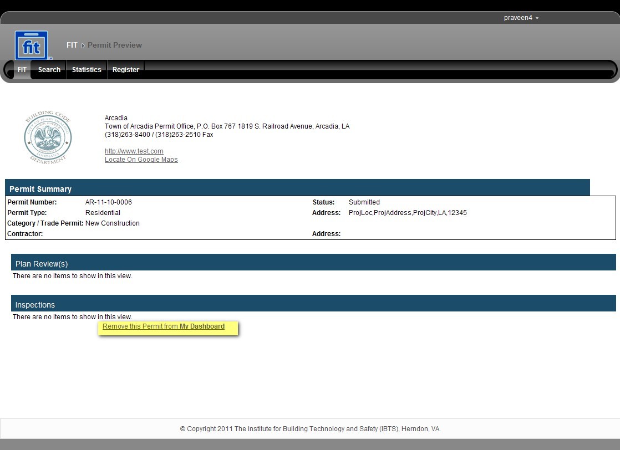
Task: Click the Building Code Department seal
Action: coord(48,136)
